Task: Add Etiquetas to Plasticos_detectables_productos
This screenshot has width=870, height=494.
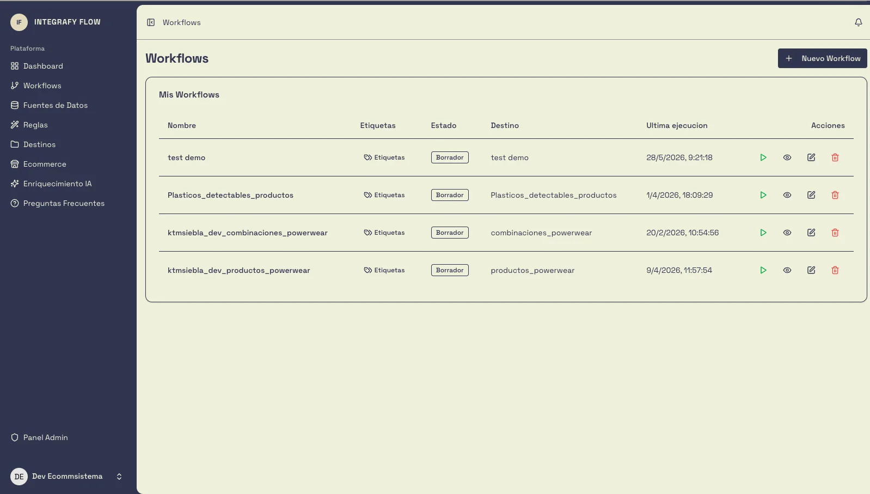Action: click(384, 195)
